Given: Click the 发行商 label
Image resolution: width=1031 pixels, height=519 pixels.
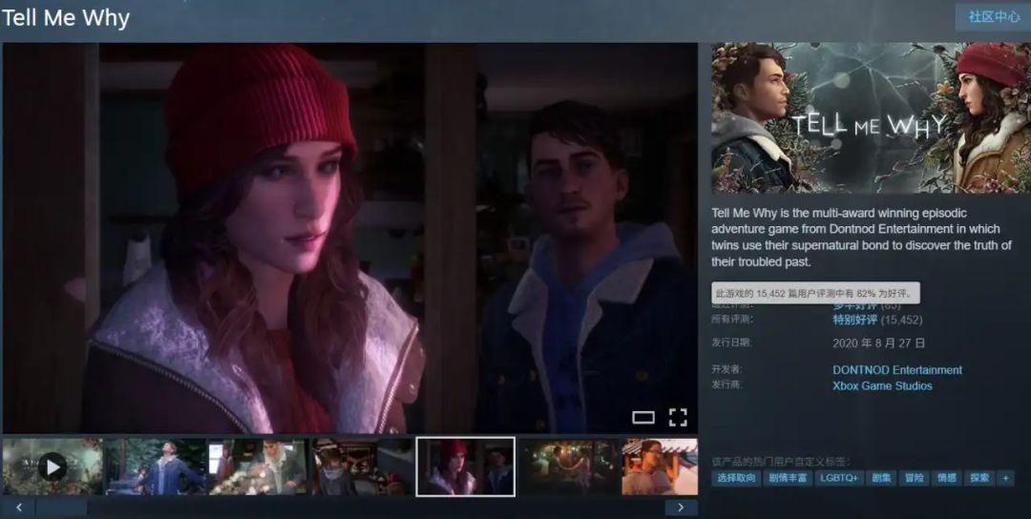Looking at the screenshot, I should click(726, 384).
